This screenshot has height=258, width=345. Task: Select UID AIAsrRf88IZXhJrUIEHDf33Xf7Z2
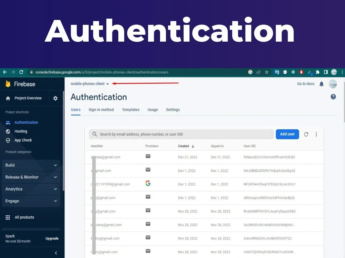coord(268,238)
